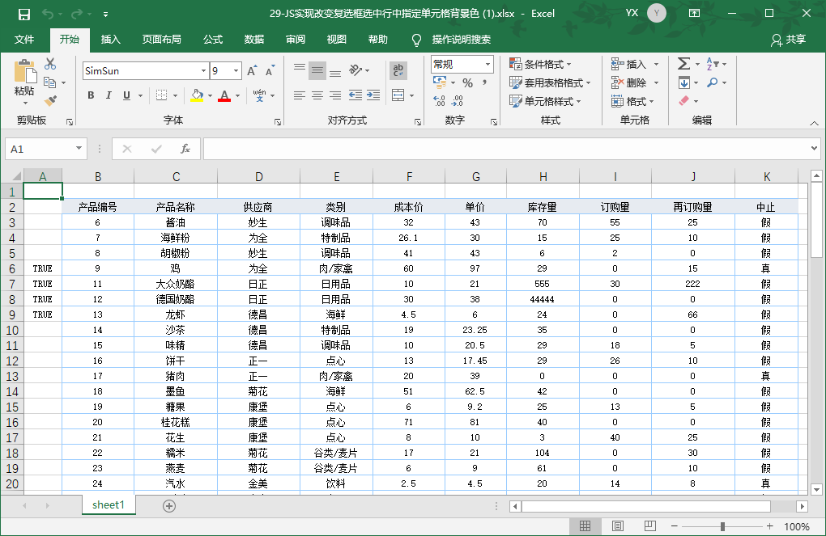Toggle italic formatting
This screenshot has height=536, width=826.
click(109, 95)
